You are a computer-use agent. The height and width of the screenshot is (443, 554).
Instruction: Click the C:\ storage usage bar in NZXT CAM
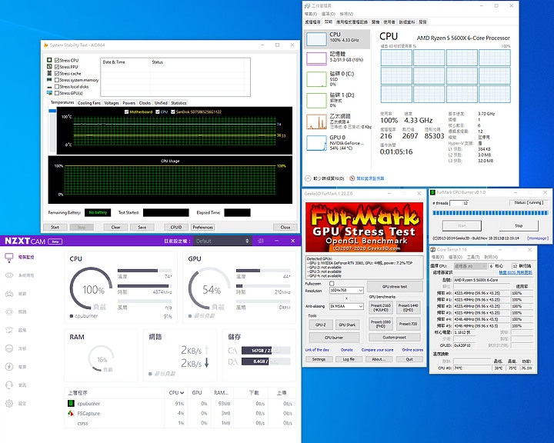click(x=265, y=351)
